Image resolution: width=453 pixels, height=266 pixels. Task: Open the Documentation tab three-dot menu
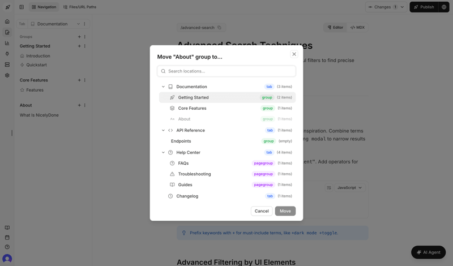pos(84,24)
